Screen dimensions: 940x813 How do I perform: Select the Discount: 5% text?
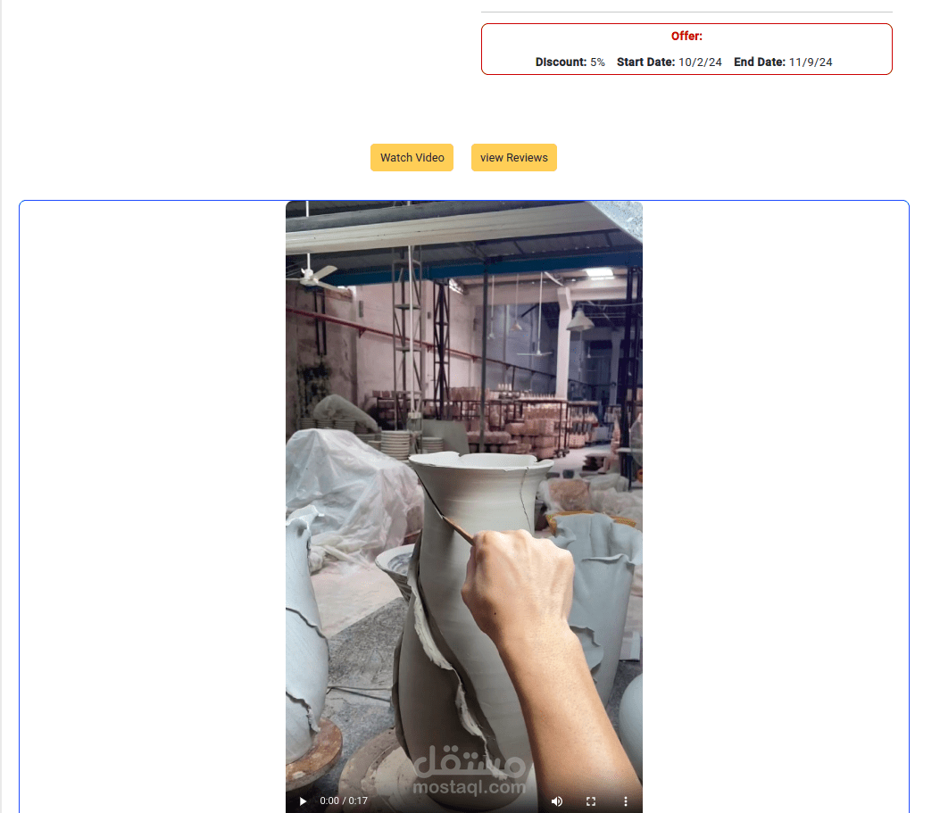[x=570, y=62]
